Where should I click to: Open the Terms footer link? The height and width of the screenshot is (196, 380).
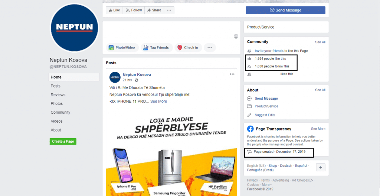(x=265, y=180)
